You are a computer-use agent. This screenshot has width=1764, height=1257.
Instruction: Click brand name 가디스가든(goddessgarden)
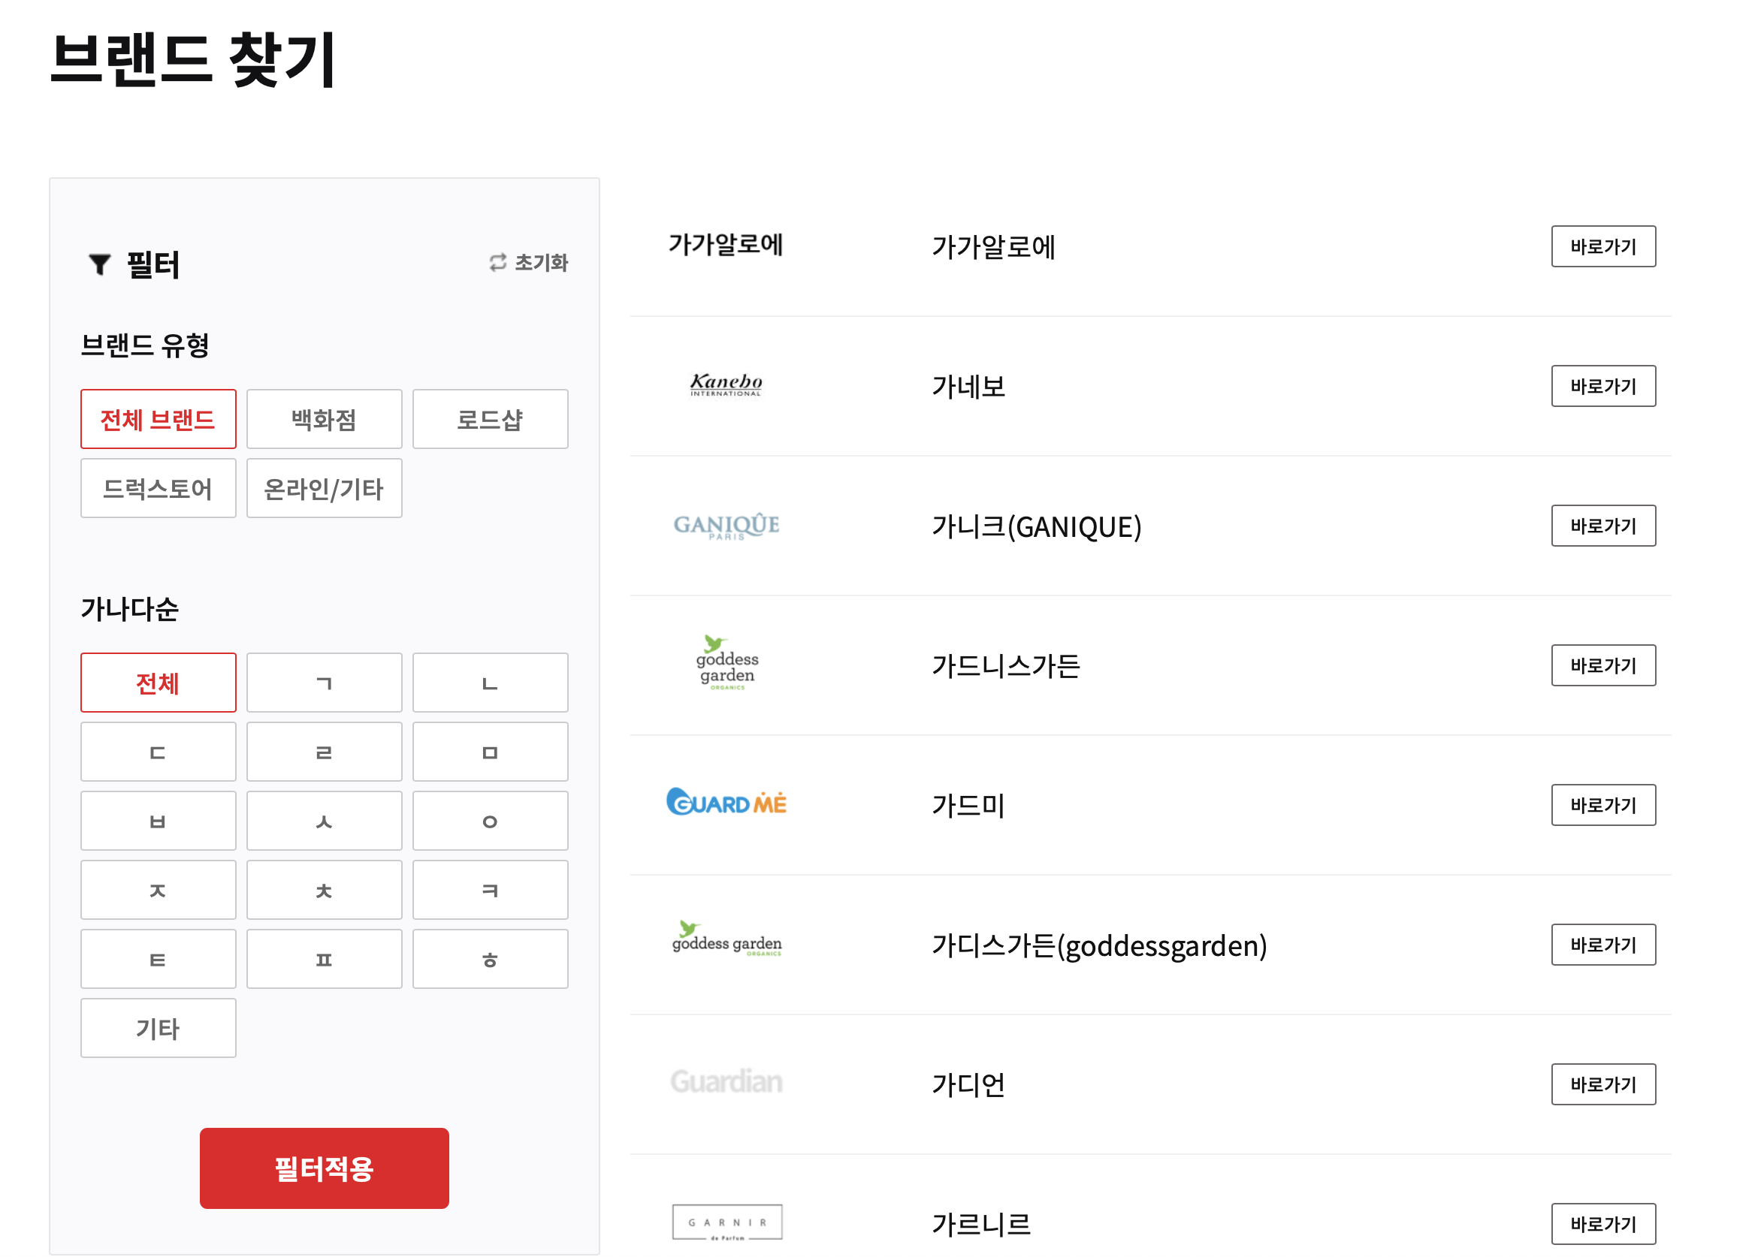pos(1100,946)
